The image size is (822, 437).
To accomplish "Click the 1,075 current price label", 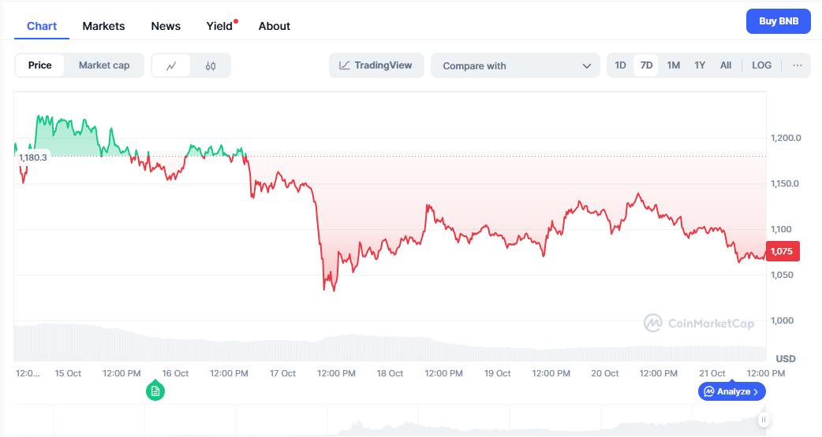I will coord(782,251).
